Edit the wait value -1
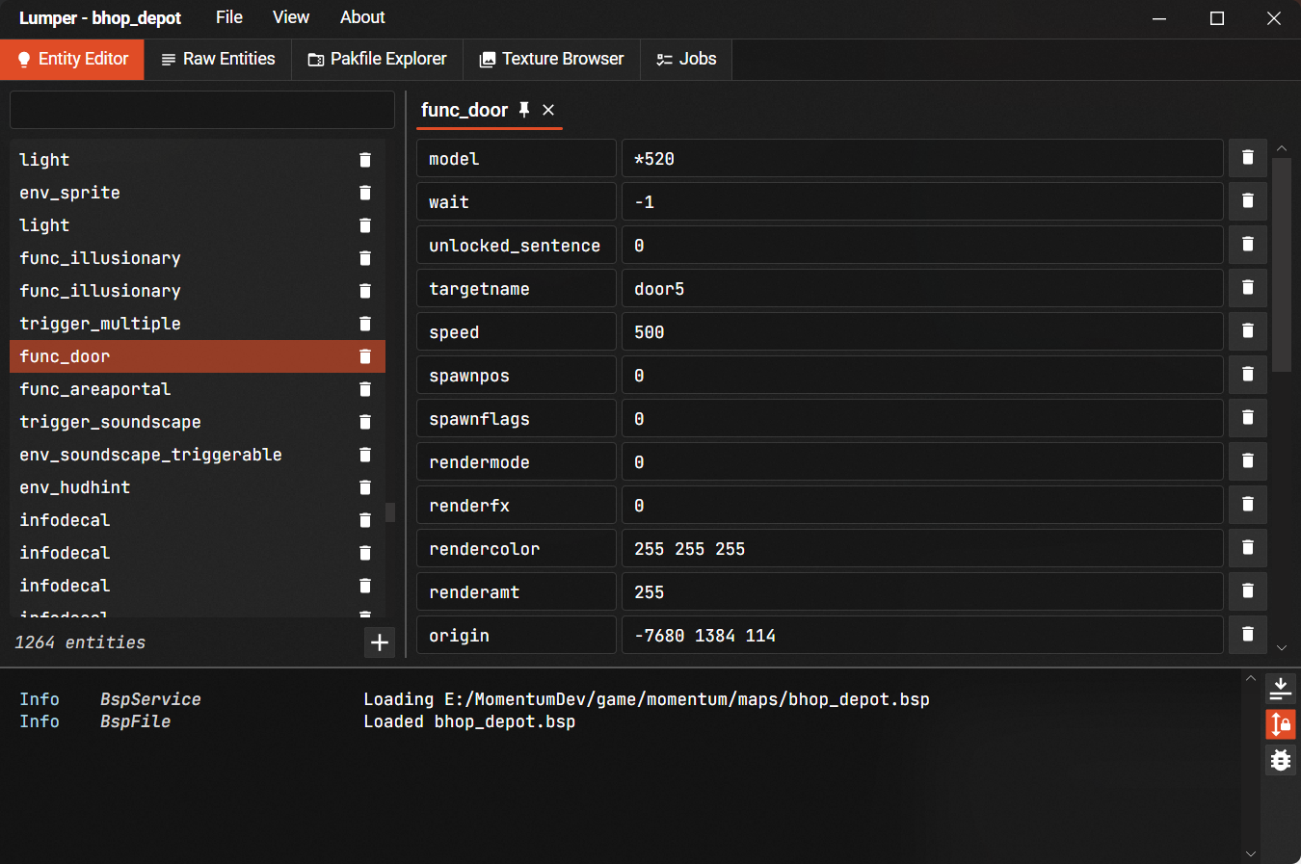The image size is (1301, 864). tap(922, 201)
